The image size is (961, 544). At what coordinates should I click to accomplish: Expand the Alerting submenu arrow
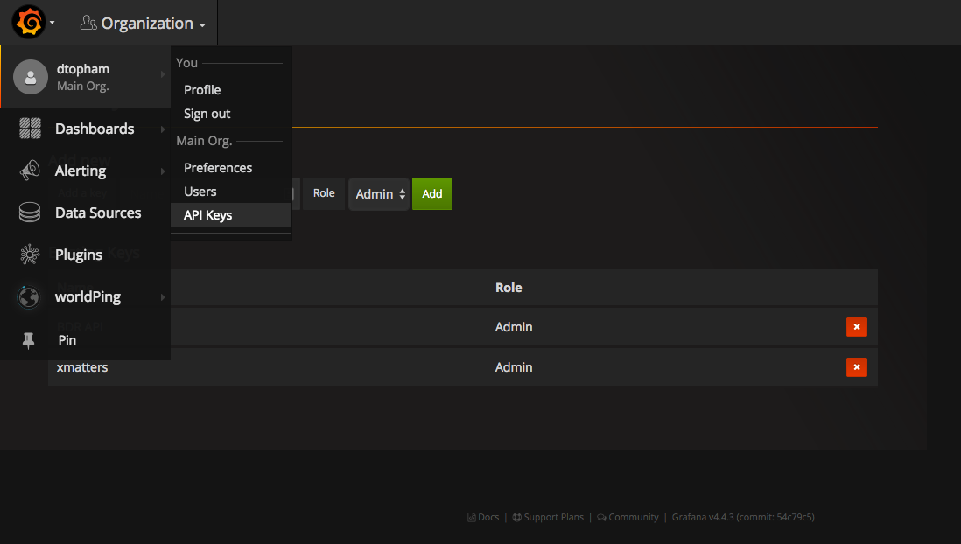tap(163, 171)
